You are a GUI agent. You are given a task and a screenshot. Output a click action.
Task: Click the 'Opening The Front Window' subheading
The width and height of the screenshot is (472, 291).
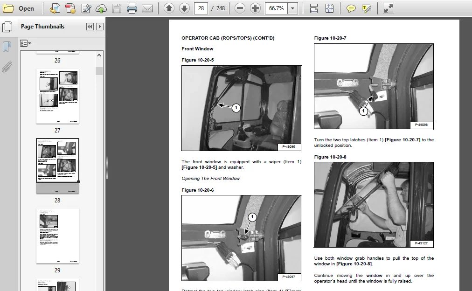(210, 179)
